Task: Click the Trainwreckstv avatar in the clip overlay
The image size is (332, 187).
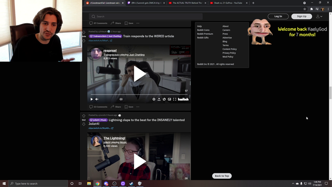Action: (96, 54)
